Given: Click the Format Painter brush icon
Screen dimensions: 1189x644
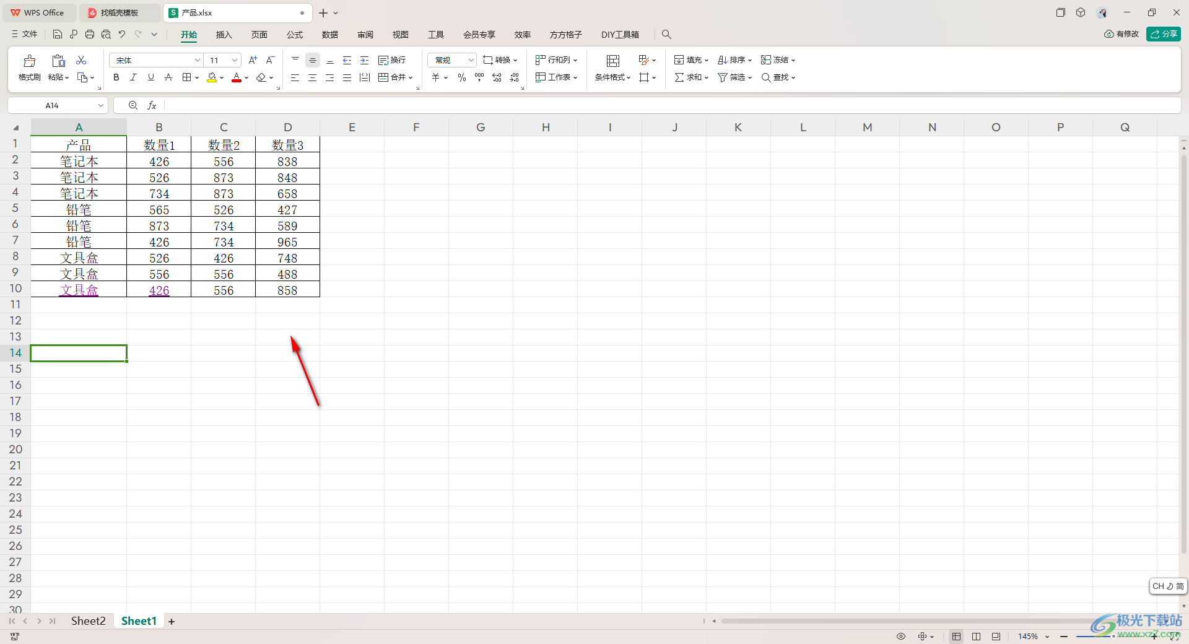Looking at the screenshot, I should [29, 61].
